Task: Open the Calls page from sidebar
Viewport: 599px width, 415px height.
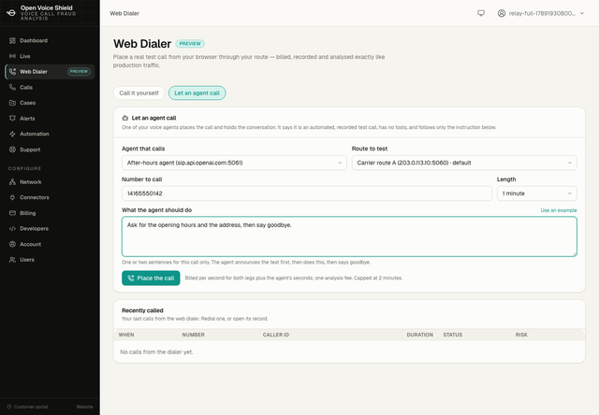Action: pyautogui.click(x=50, y=87)
